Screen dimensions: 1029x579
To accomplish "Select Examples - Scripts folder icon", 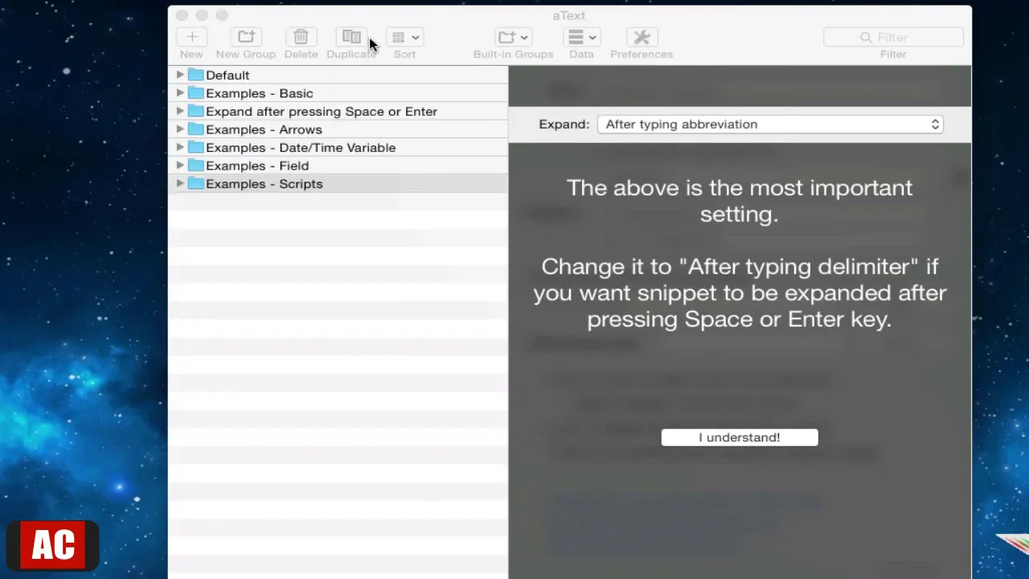I will tap(195, 183).
